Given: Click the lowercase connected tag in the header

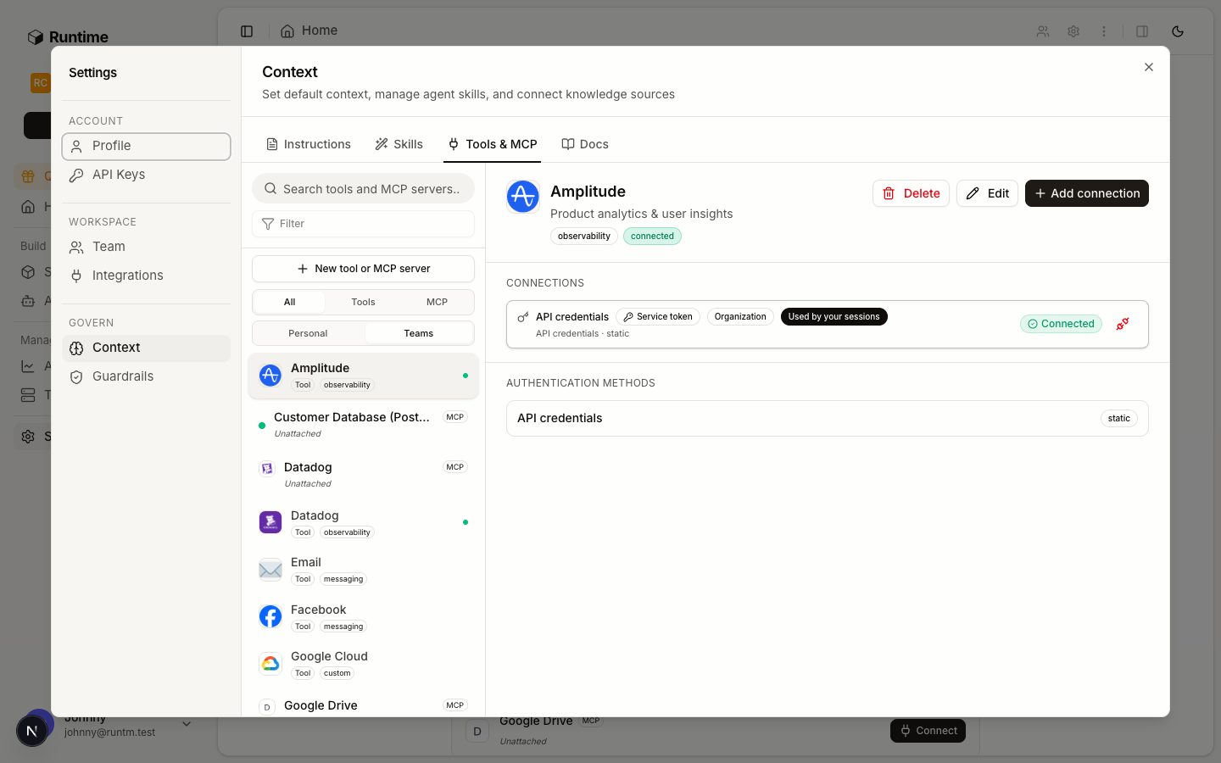Looking at the screenshot, I should [652, 237].
